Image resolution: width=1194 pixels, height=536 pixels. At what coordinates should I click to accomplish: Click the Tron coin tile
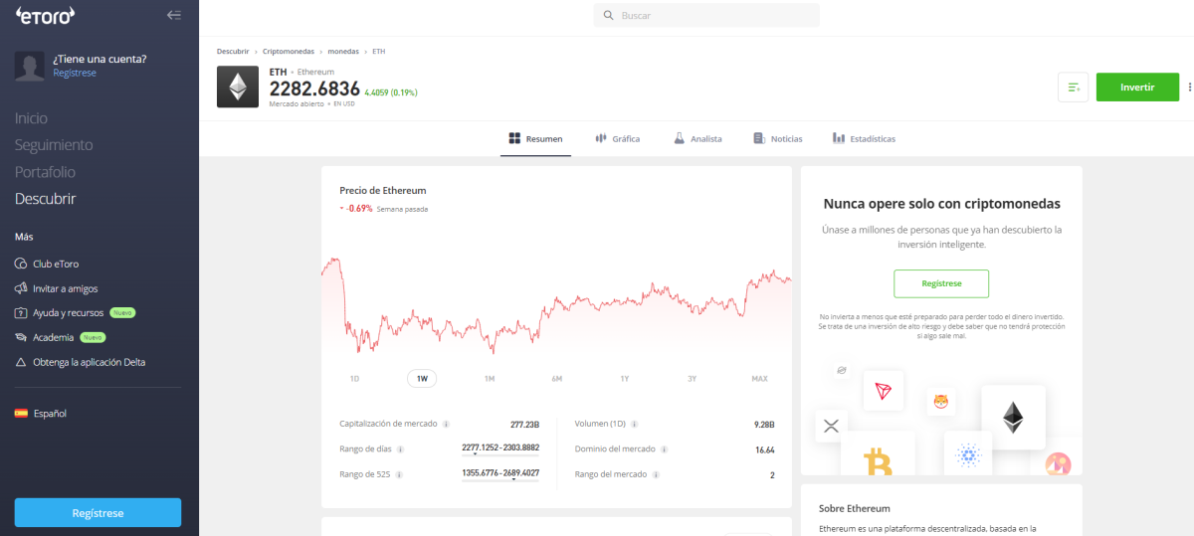click(883, 390)
